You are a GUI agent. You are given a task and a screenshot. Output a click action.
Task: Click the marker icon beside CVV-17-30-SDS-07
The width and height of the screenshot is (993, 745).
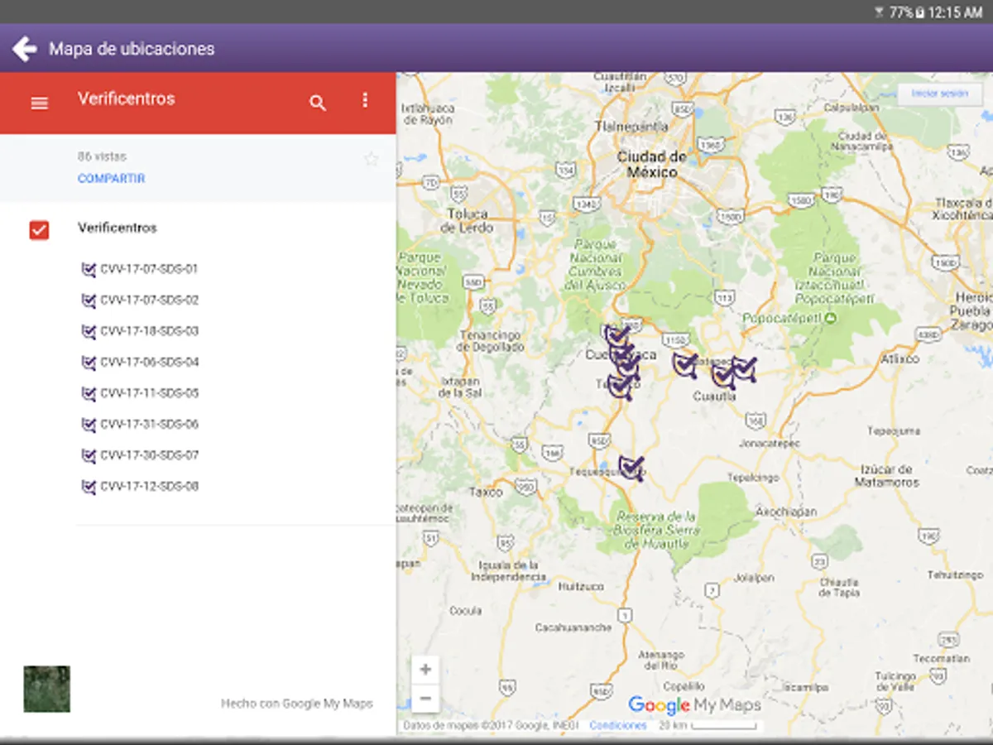(89, 455)
